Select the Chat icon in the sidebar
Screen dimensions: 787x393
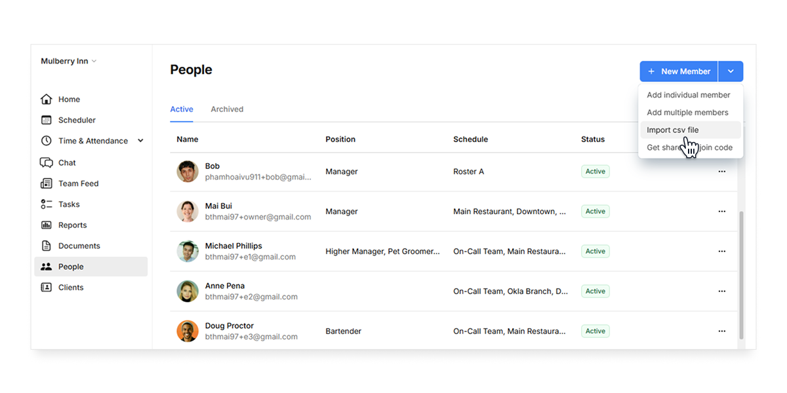click(x=46, y=162)
